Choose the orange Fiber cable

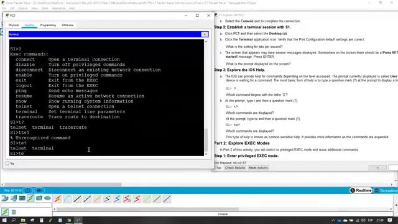click(x=97, y=199)
